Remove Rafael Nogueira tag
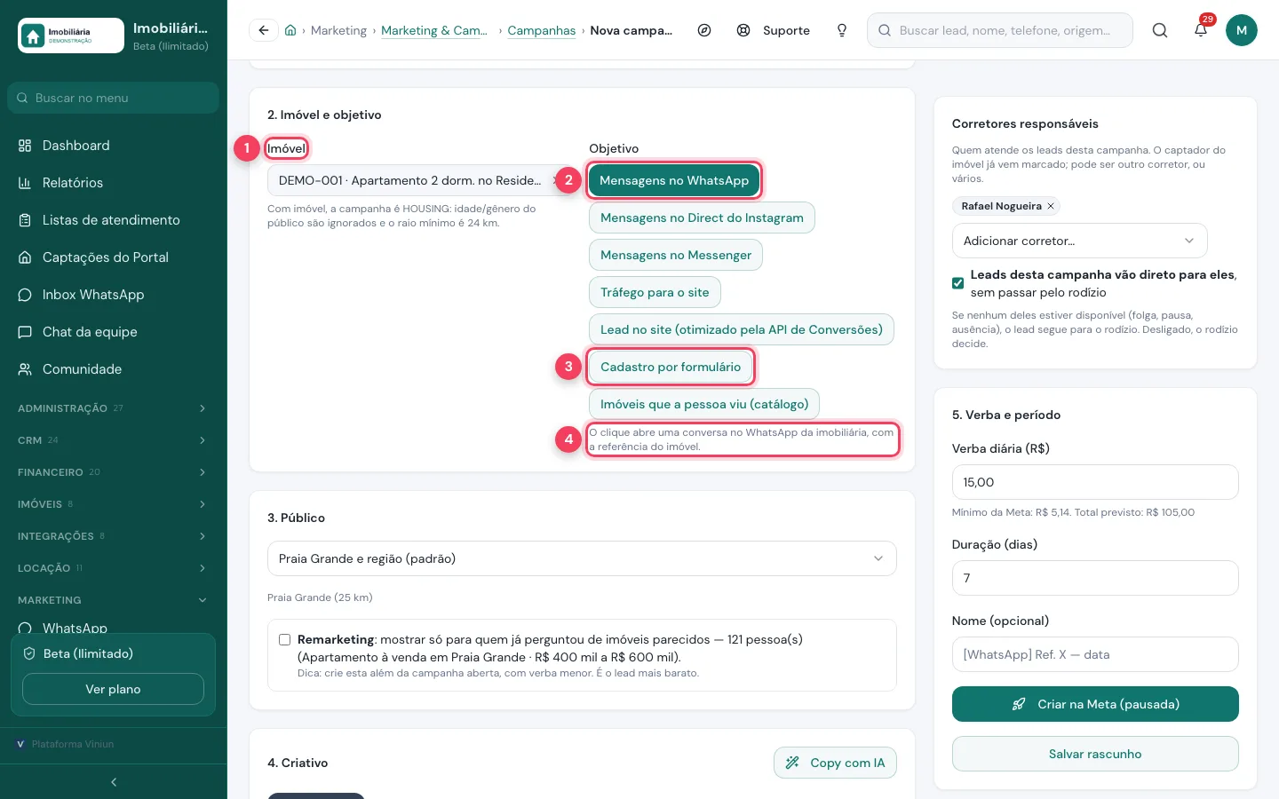Viewport: 1279px width, 799px height. tap(1051, 206)
